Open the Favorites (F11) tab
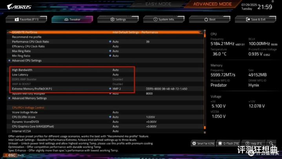The width and height of the screenshot is (282, 159). tap(26, 19)
